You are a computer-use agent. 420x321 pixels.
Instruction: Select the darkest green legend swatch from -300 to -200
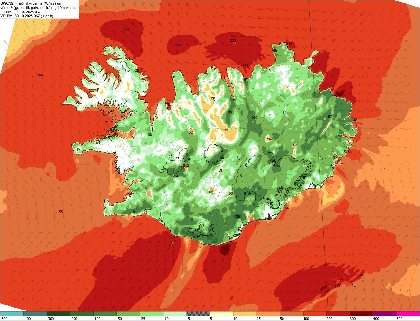tap(58, 314)
